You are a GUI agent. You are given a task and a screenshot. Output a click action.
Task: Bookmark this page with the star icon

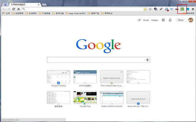[145, 9]
